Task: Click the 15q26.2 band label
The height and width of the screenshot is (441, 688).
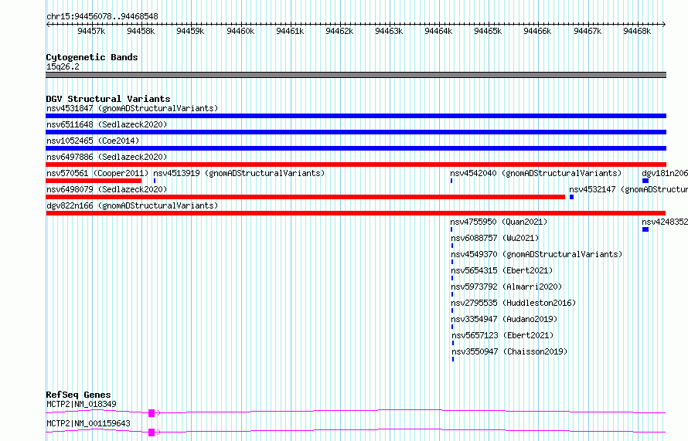Action: 63,66
